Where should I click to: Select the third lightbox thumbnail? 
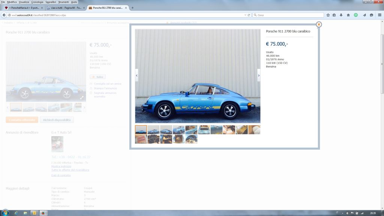tap(166, 130)
